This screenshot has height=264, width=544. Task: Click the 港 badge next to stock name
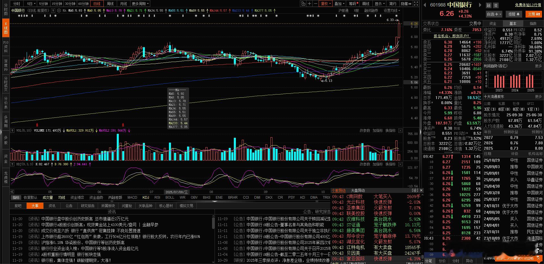tap(496, 5)
